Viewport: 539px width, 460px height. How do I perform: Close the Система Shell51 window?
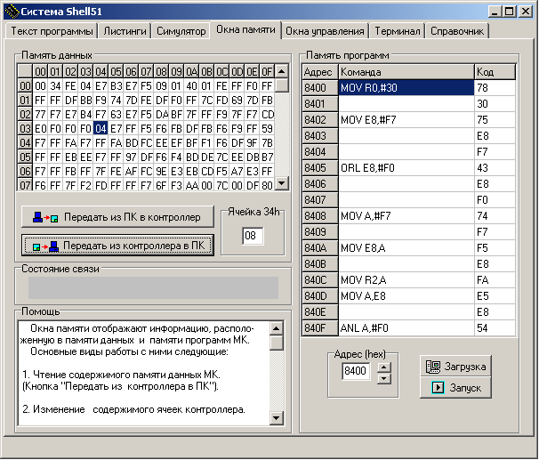(526, 12)
